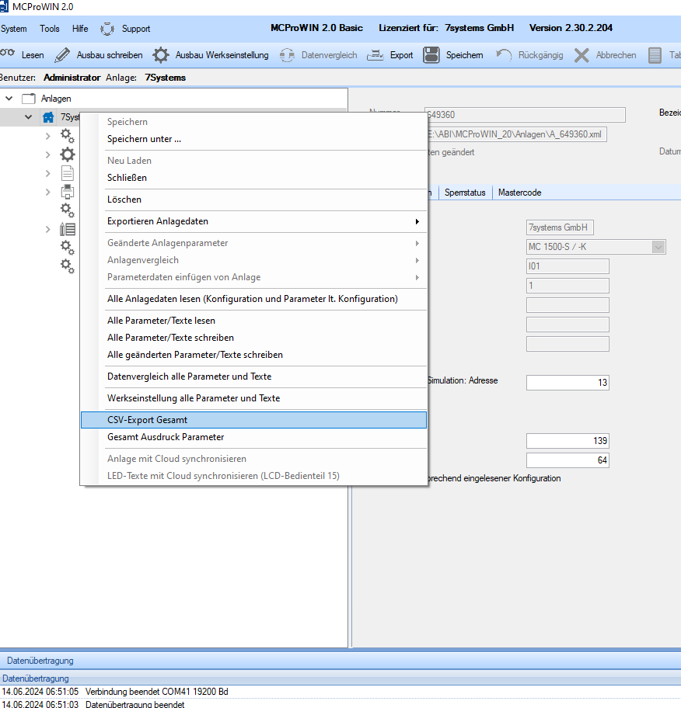Choose Speichern unter ... from context menu
The width and height of the screenshot is (681, 708).
(x=253, y=139)
